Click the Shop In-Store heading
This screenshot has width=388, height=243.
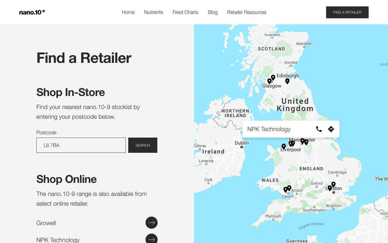pyautogui.click(x=71, y=92)
